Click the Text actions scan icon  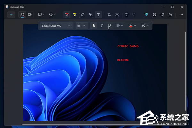117,15
